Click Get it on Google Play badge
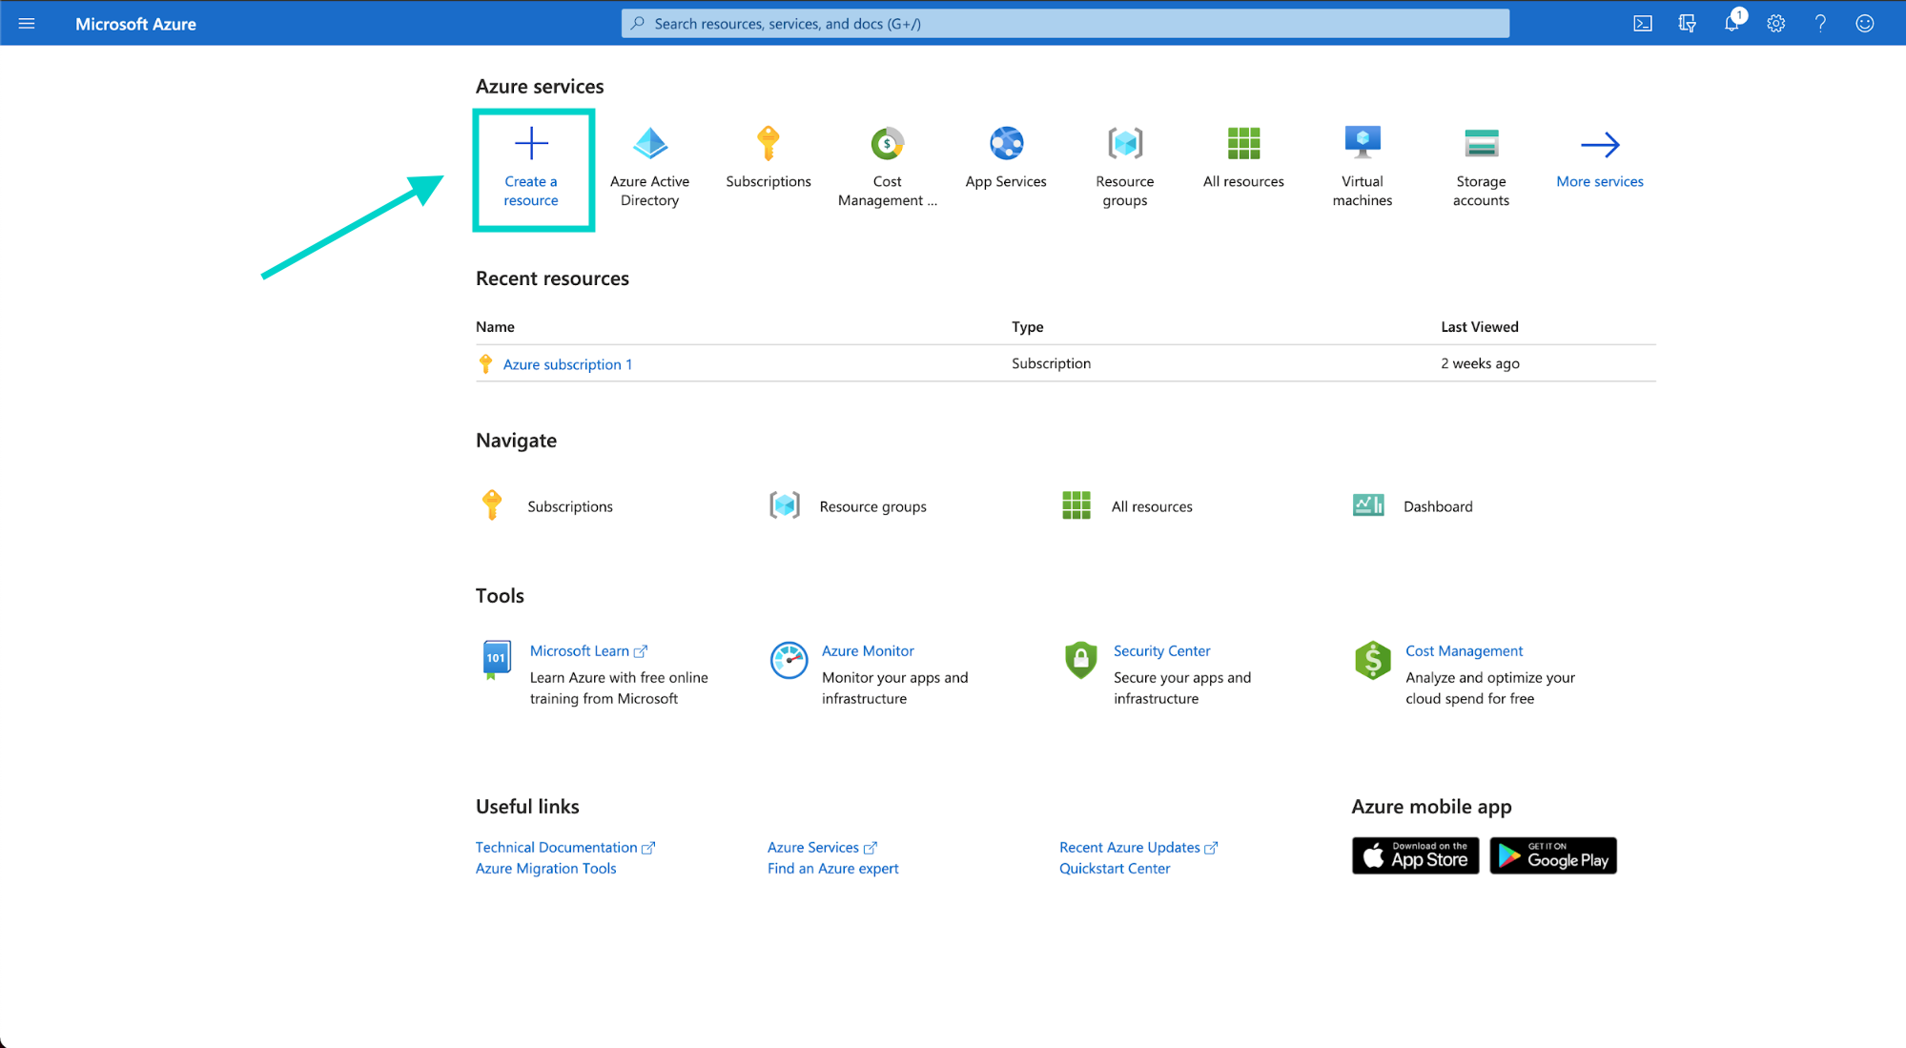 click(x=1553, y=855)
